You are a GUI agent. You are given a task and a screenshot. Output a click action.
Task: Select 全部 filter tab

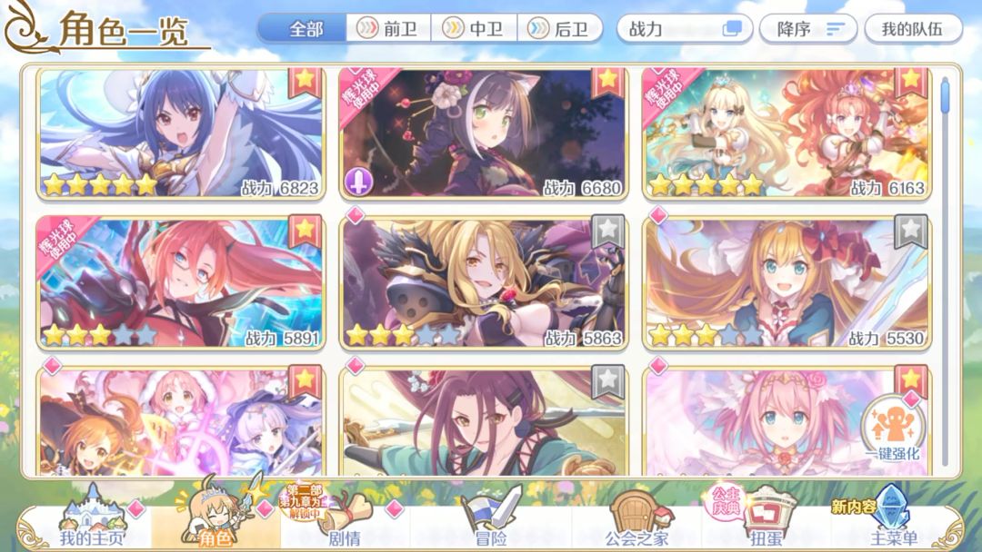(303, 29)
